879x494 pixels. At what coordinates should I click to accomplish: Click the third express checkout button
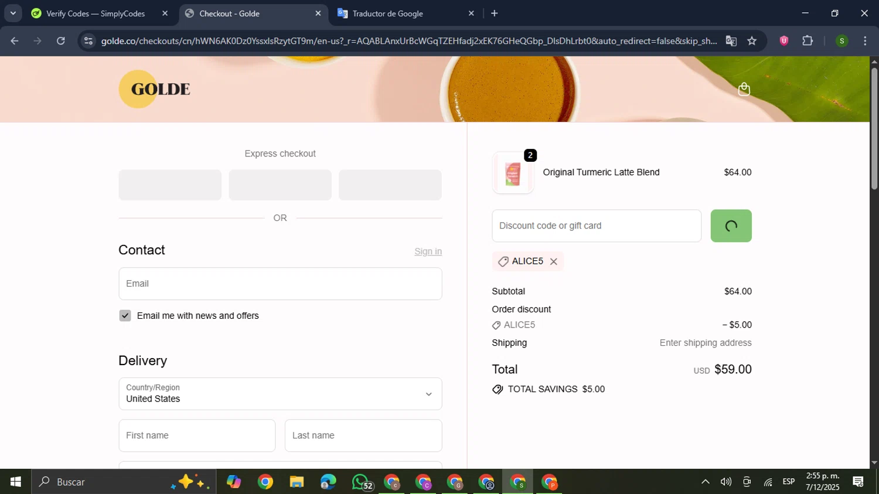[x=390, y=185]
